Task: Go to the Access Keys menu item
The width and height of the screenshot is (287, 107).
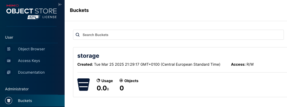Action: click(29, 61)
